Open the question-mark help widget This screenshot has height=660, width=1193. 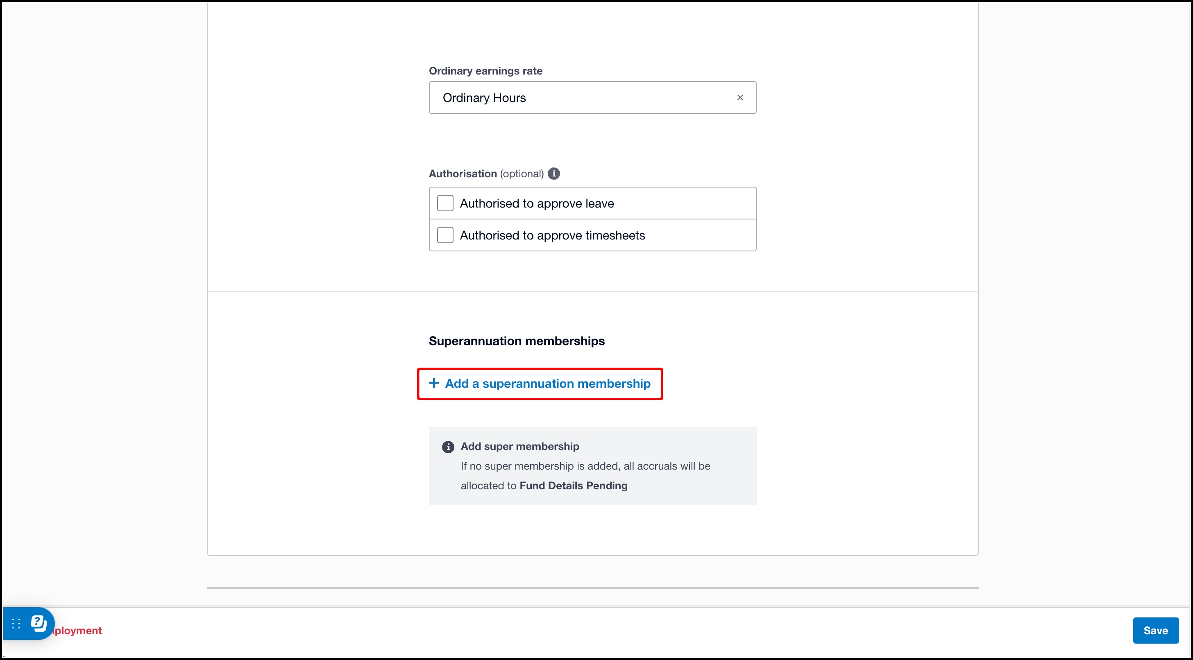[x=39, y=623]
